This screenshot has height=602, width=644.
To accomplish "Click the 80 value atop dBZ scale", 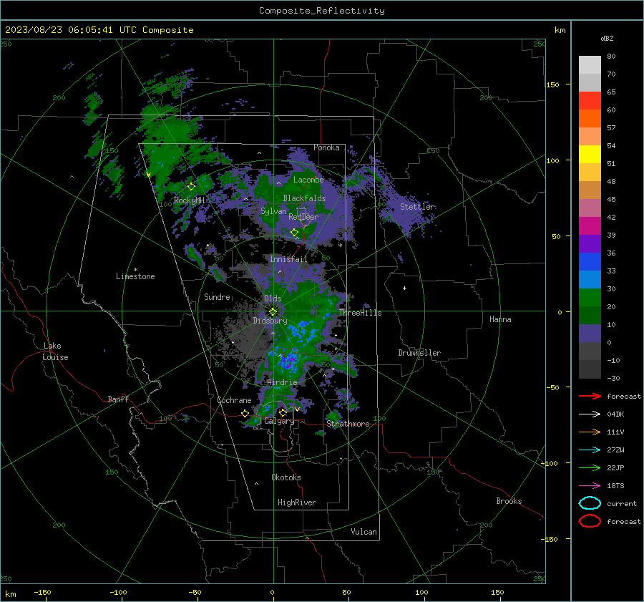I will [611, 57].
